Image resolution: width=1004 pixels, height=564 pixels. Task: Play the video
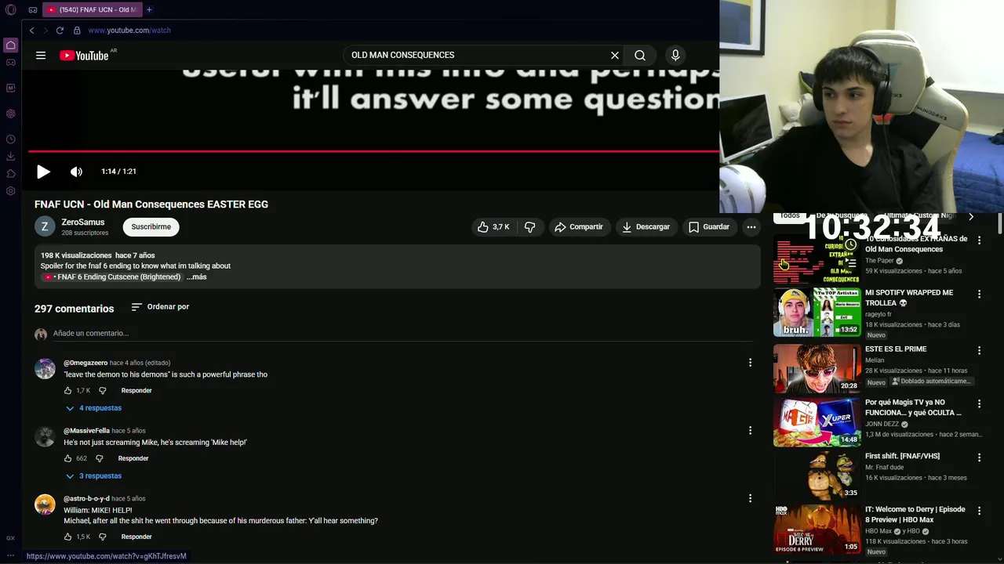(43, 172)
